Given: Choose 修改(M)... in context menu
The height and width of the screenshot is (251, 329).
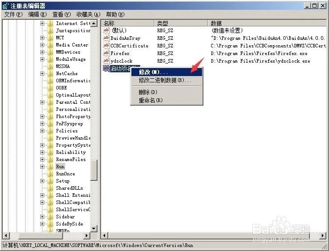Looking at the screenshot, I should [167, 72].
